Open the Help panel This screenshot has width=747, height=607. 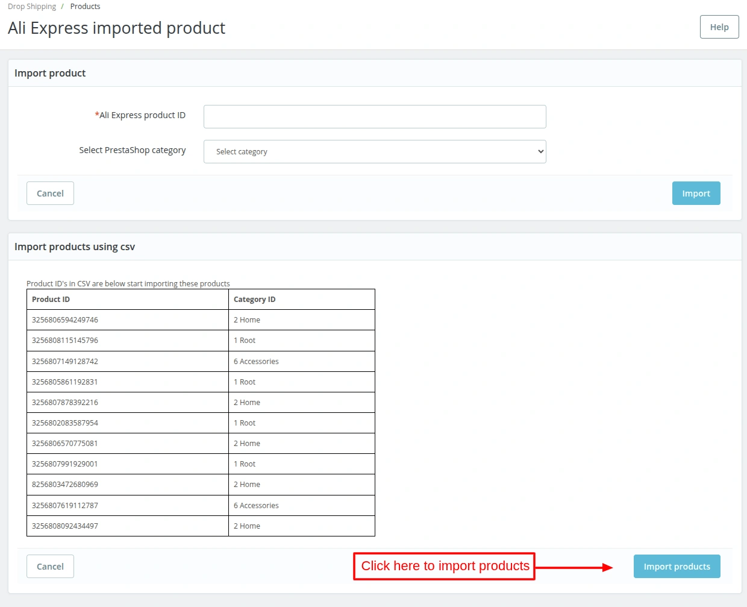719,27
